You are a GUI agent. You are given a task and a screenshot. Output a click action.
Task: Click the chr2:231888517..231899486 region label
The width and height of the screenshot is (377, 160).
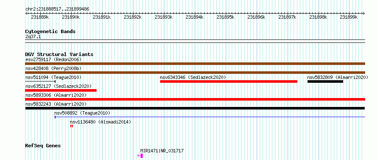pos(57,9)
